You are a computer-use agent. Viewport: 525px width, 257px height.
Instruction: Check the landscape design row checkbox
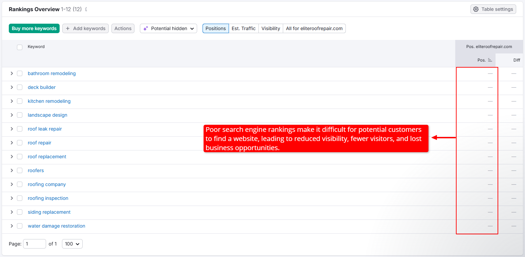[20, 115]
